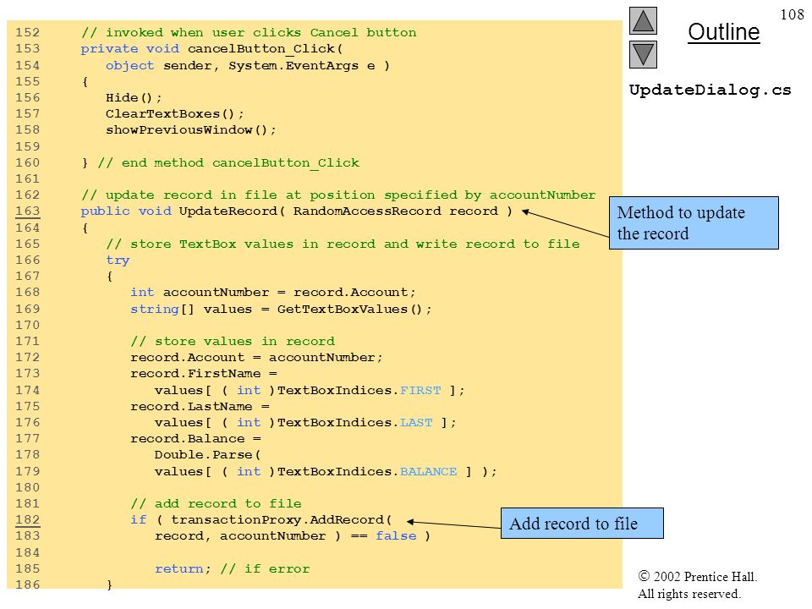
Task: Click the 'try' keyword on line 166
Action: coord(118,261)
